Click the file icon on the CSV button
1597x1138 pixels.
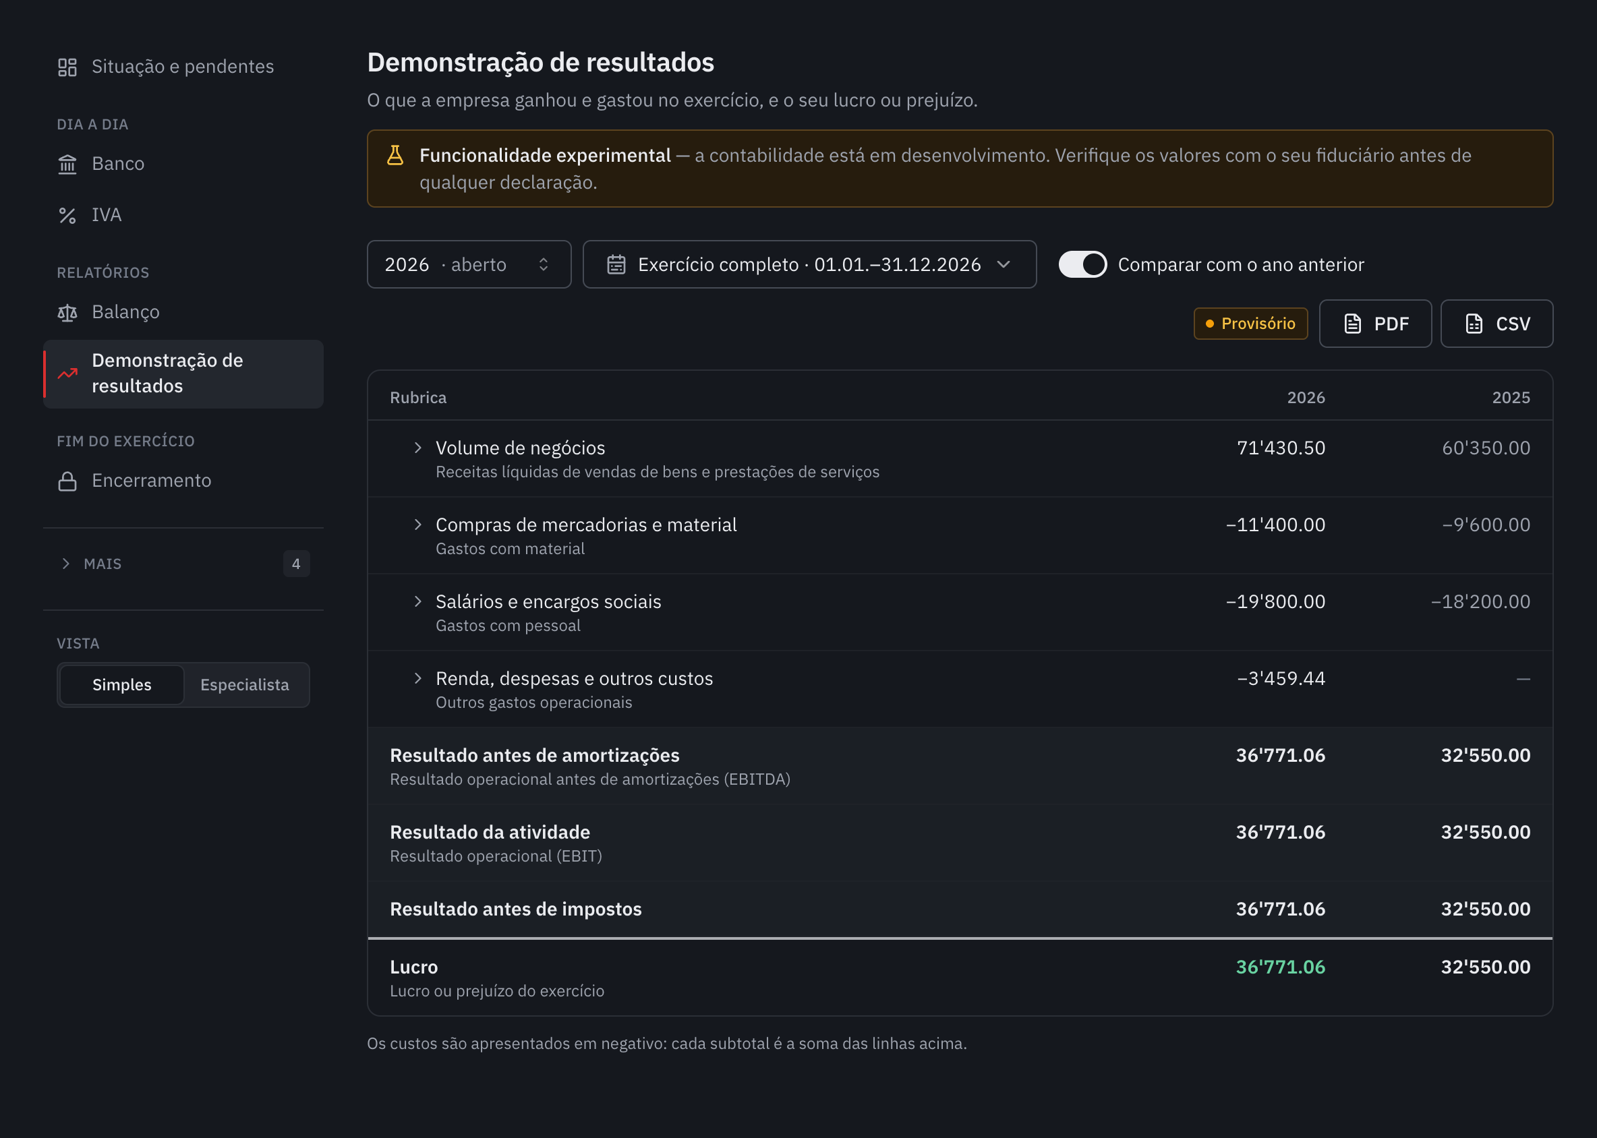click(1474, 324)
